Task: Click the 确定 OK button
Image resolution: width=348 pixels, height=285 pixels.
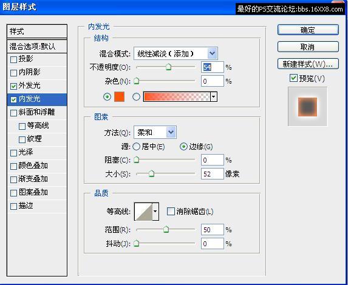Action: tap(308, 30)
